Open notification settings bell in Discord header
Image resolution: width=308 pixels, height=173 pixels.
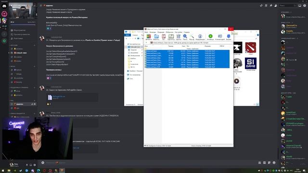coord(266,5)
